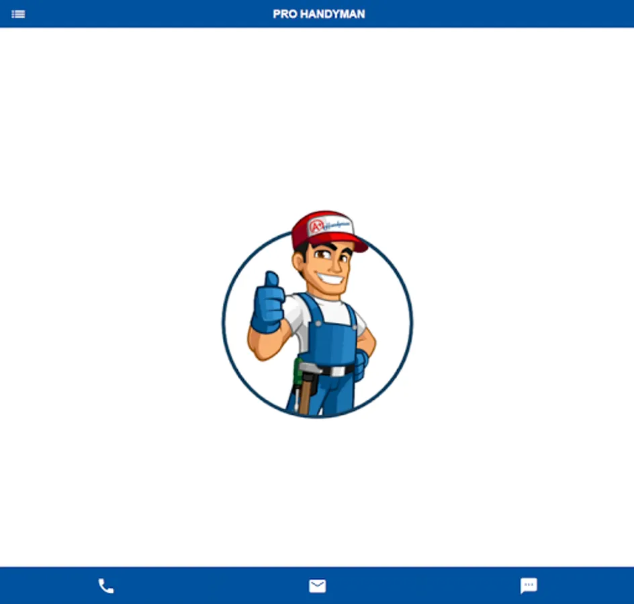Switch to the call option in bottom navigation

pyautogui.click(x=105, y=585)
